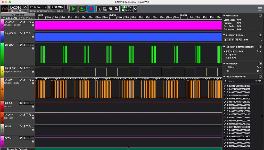Open LA2016 device settings gear
264x150 pixels.
[x=25, y=7]
